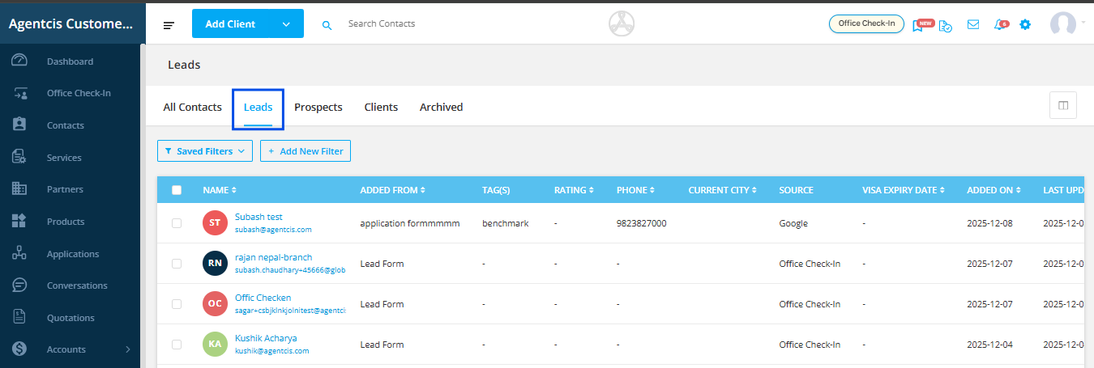Open the Saved Filters dropdown
Viewport: 1094px width, 368px height.
point(205,150)
